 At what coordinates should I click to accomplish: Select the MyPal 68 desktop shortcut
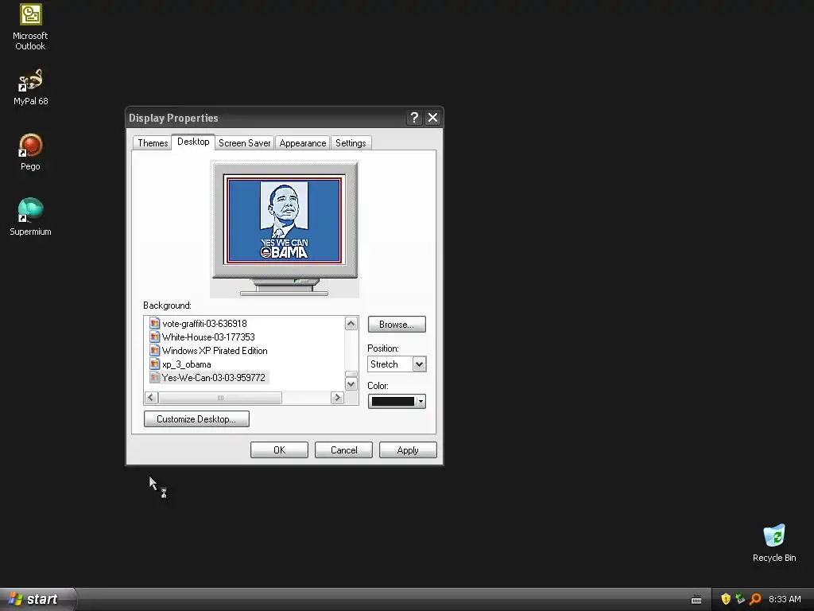click(x=30, y=88)
